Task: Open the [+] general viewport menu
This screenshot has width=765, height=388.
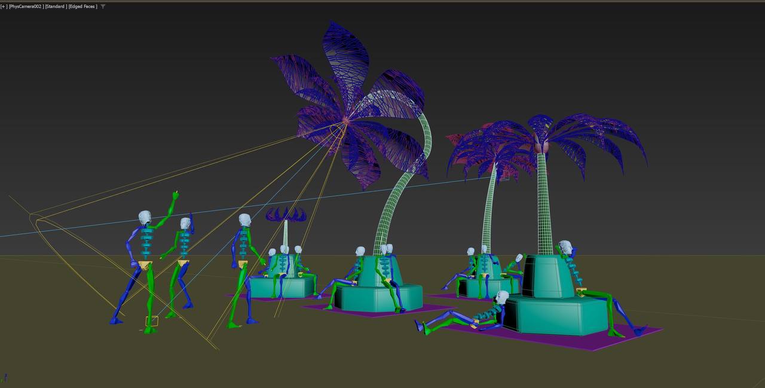Action: click(4, 7)
